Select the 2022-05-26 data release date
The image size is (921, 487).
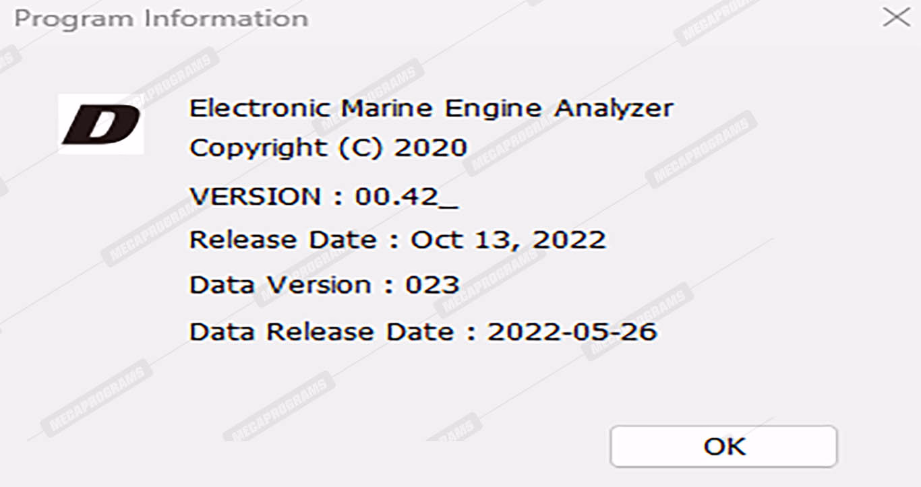(572, 331)
